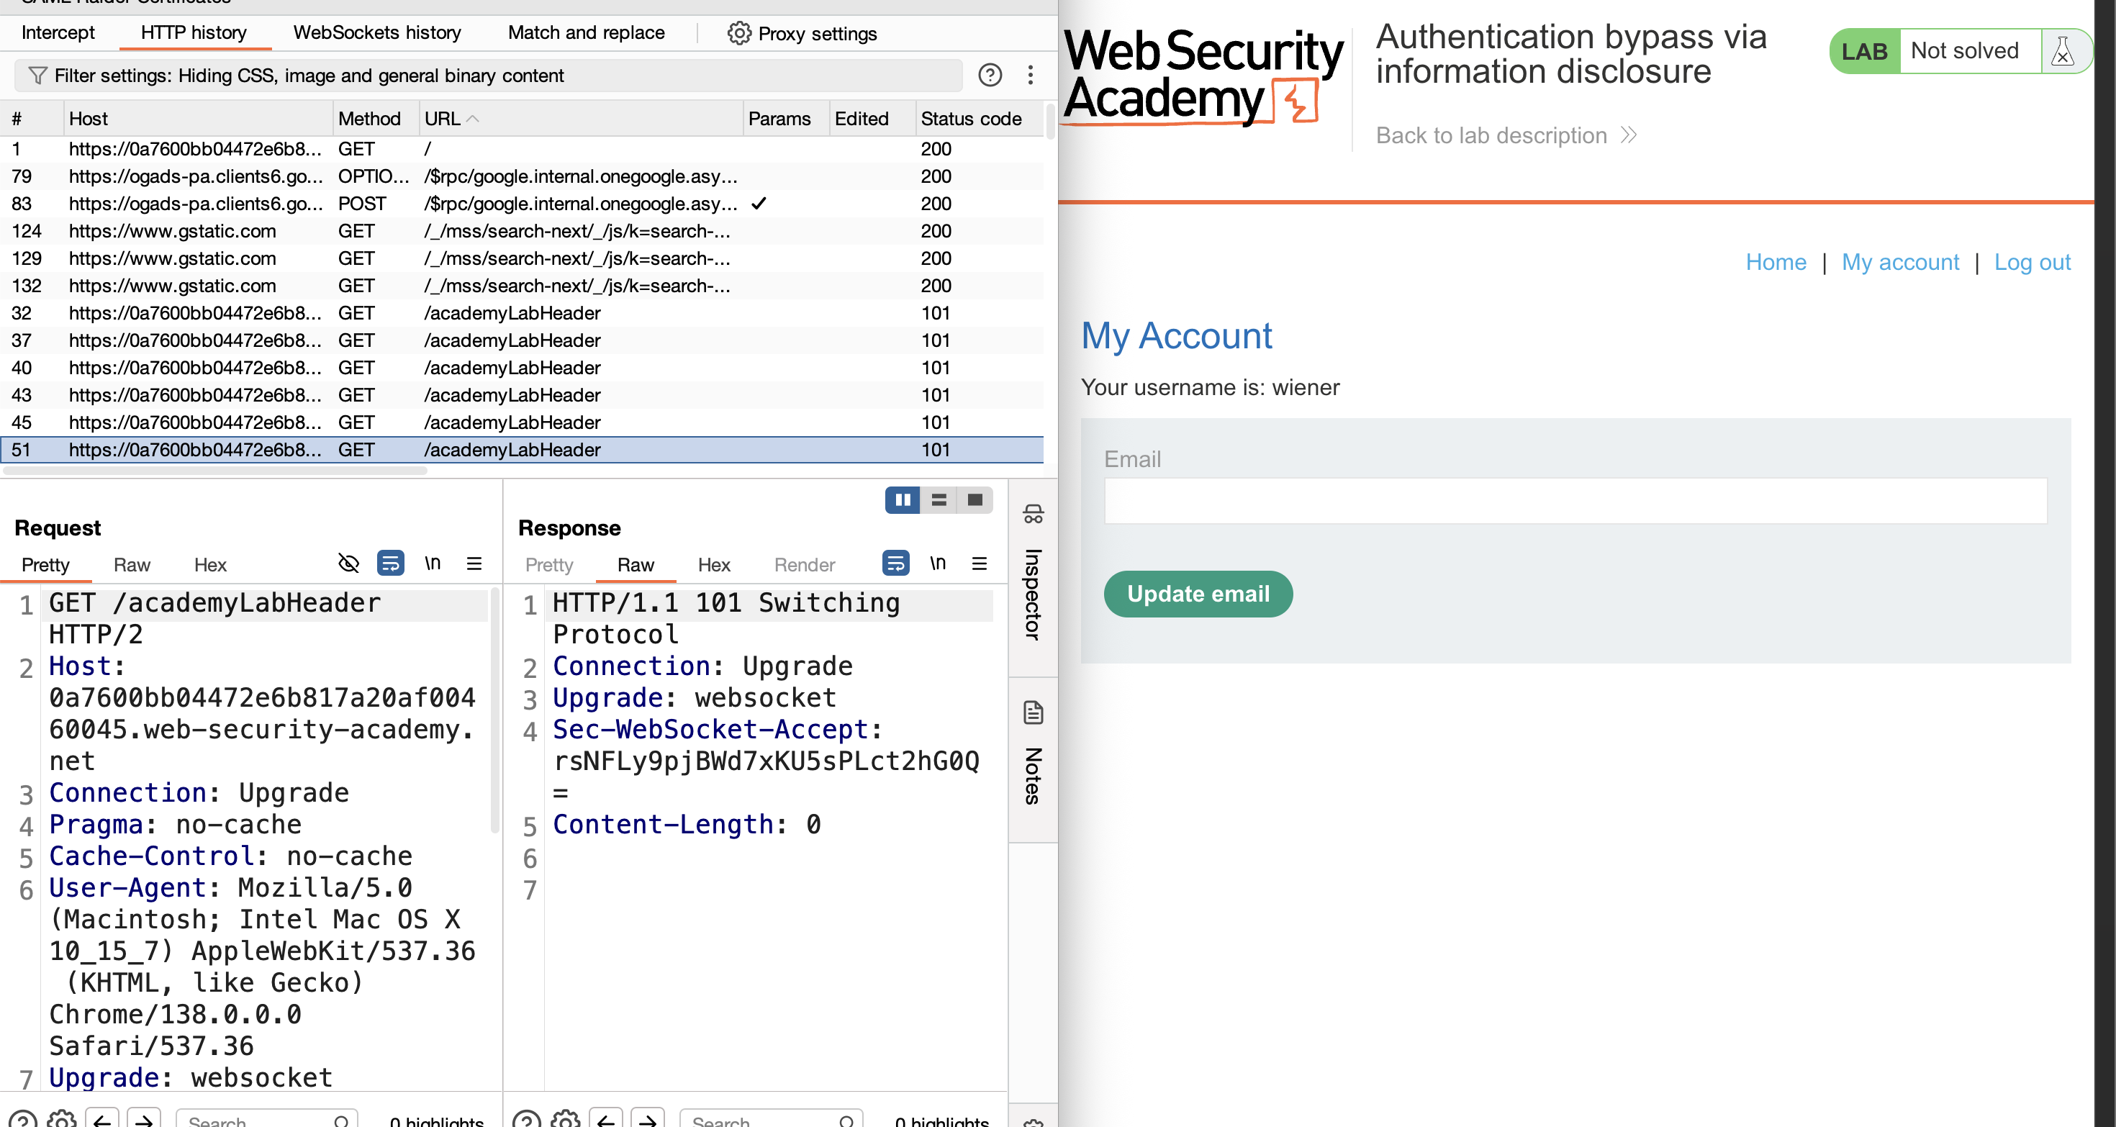Screen dimensions: 2116x1127
Task: Select the stacked horizontal layout icon
Action: pos(939,499)
